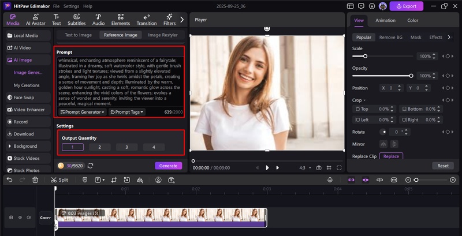462x236 pixels.
Task: Switch to the Animation tab
Action: pyautogui.click(x=385, y=21)
